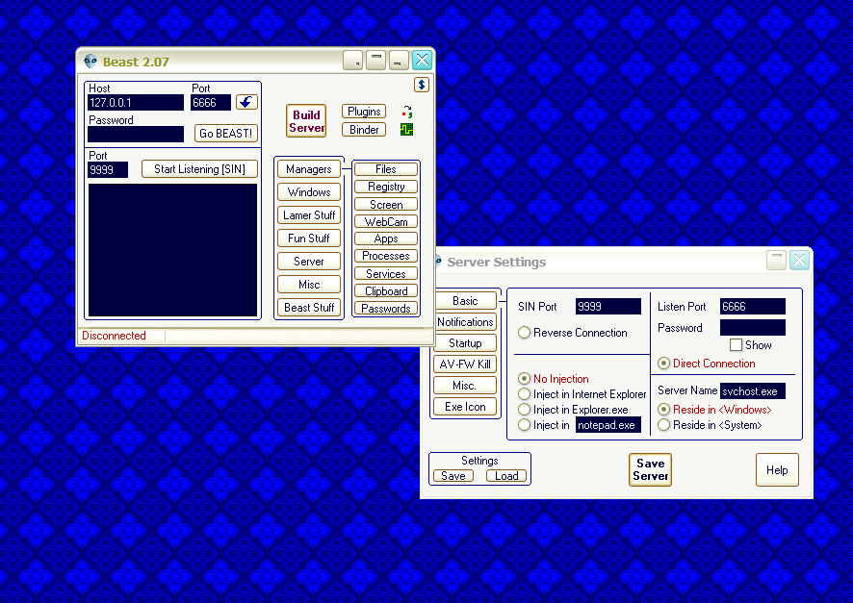The image size is (853, 603).
Task: Select Inject in Internet Explorer option
Action: 525,394
